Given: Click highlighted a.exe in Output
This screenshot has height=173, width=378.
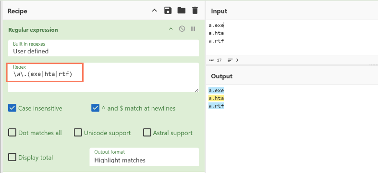Looking at the screenshot, I should [216, 90].
